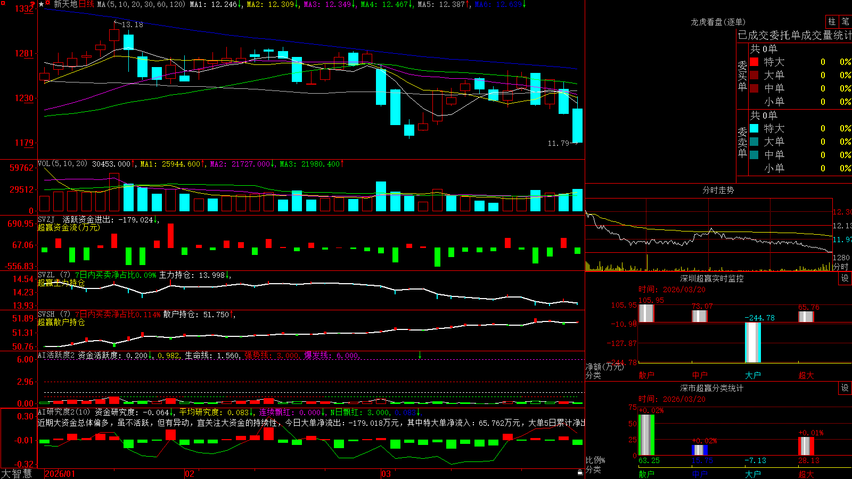Click the 13.18 high price marker
852x479 pixels.
pyautogui.click(x=132, y=24)
